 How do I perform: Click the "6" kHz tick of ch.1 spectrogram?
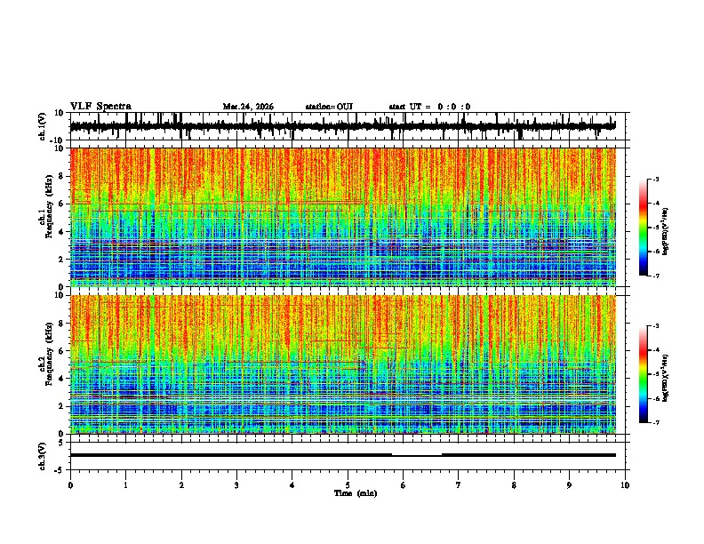click(61, 204)
